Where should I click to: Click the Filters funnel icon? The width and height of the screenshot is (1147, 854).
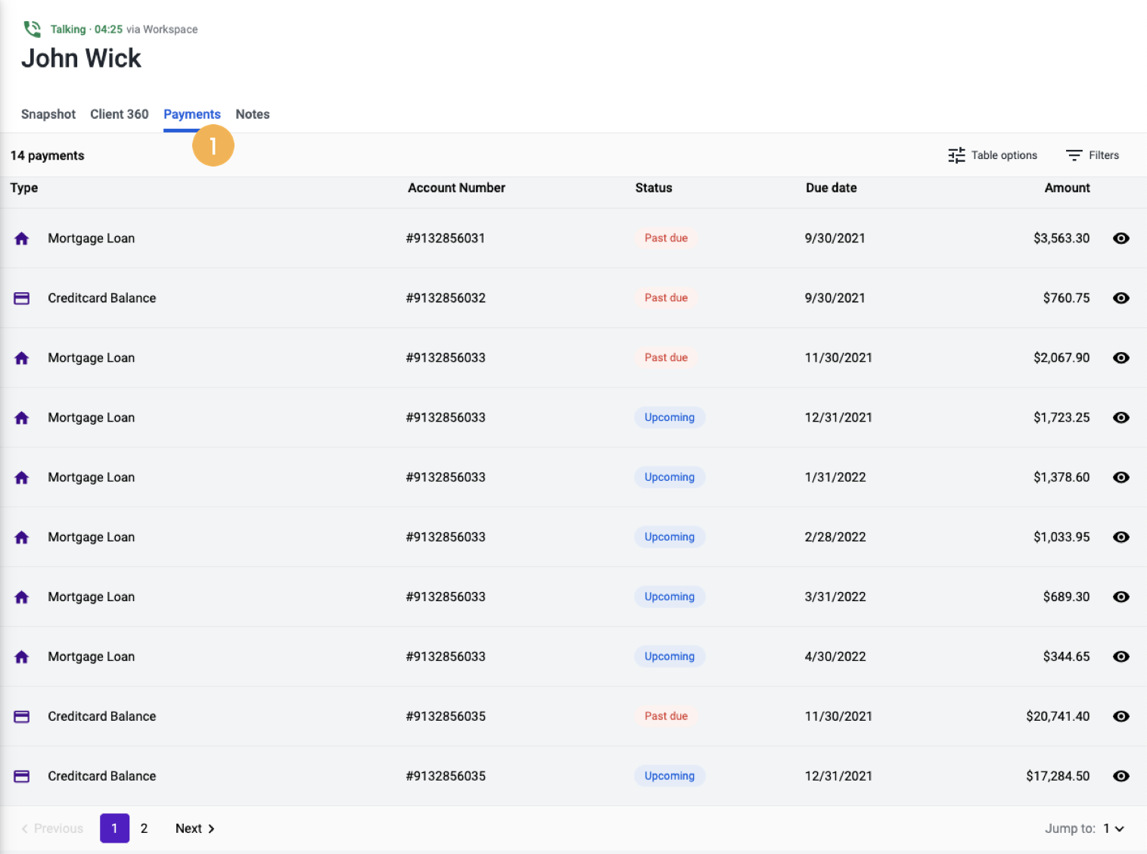click(1074, 155)
